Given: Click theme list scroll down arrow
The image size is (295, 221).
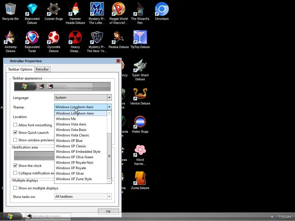Looking at the screenshot, I should (109, 181).
